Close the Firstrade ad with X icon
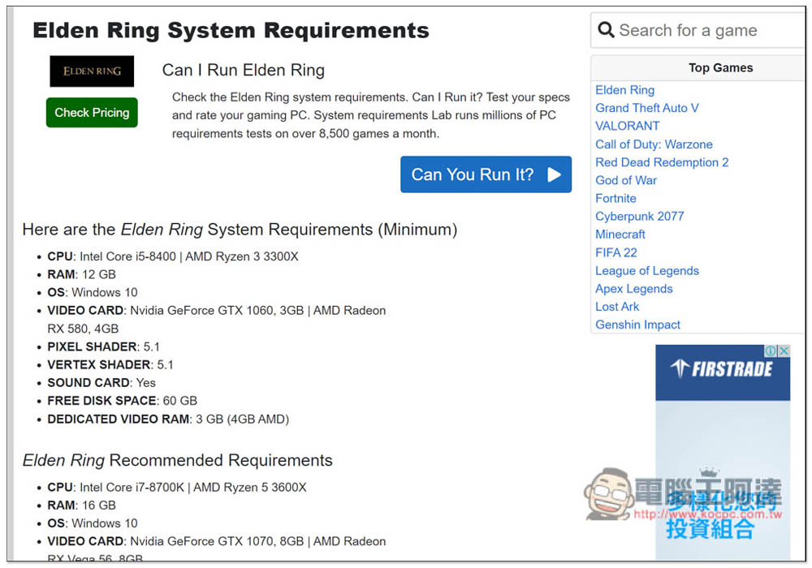This screenshot has width=812, height=568. pos(784,351)
